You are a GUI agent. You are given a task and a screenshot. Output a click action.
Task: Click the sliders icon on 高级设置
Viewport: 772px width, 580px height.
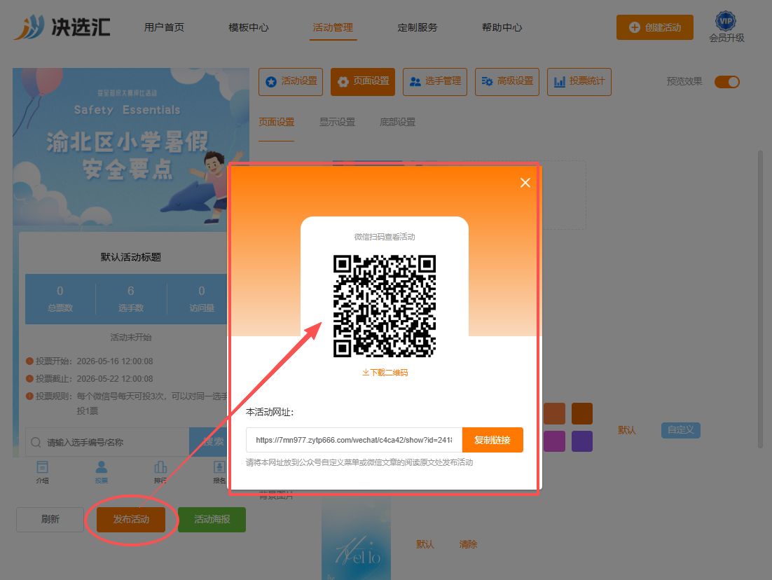(x=487, y=82)
